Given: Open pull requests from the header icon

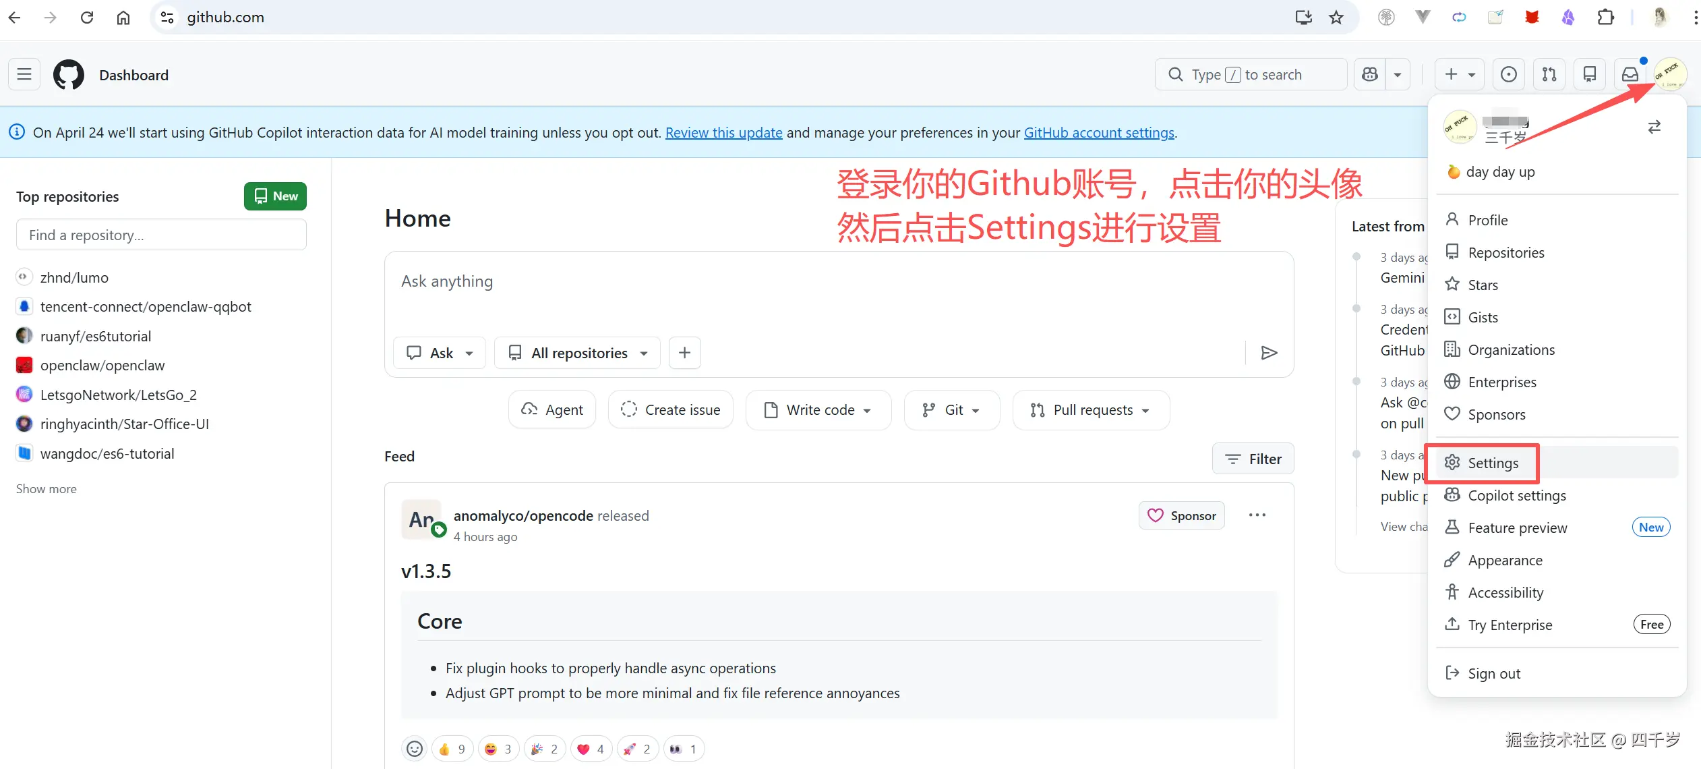Looking at the screenshot, I should 1549,74.
